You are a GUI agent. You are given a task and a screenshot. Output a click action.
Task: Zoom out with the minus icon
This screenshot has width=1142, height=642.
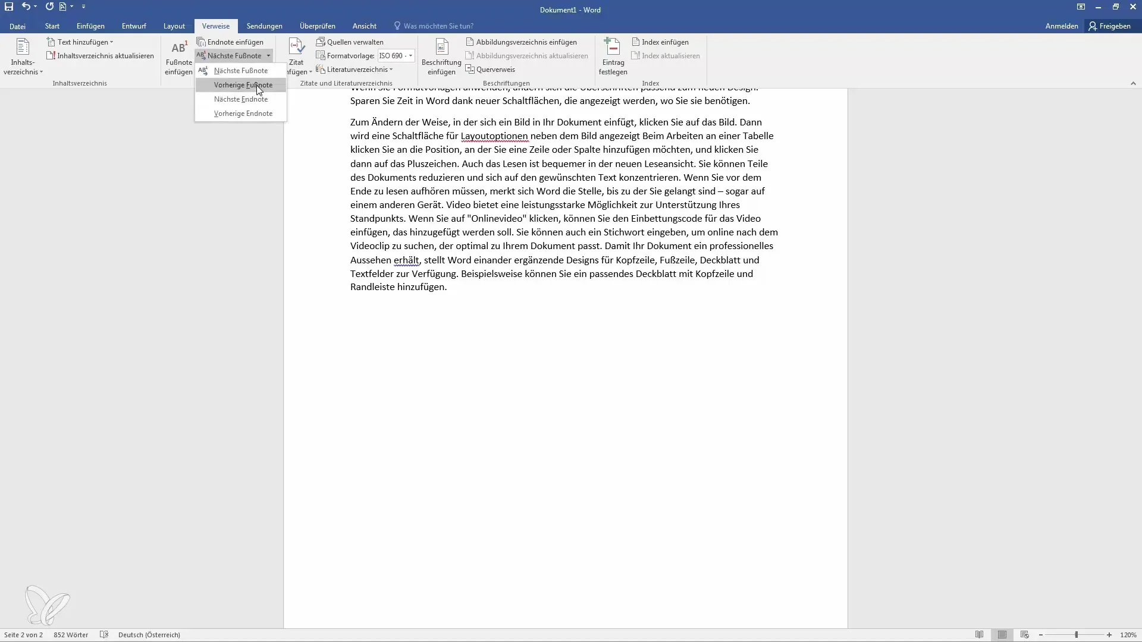1041,635
